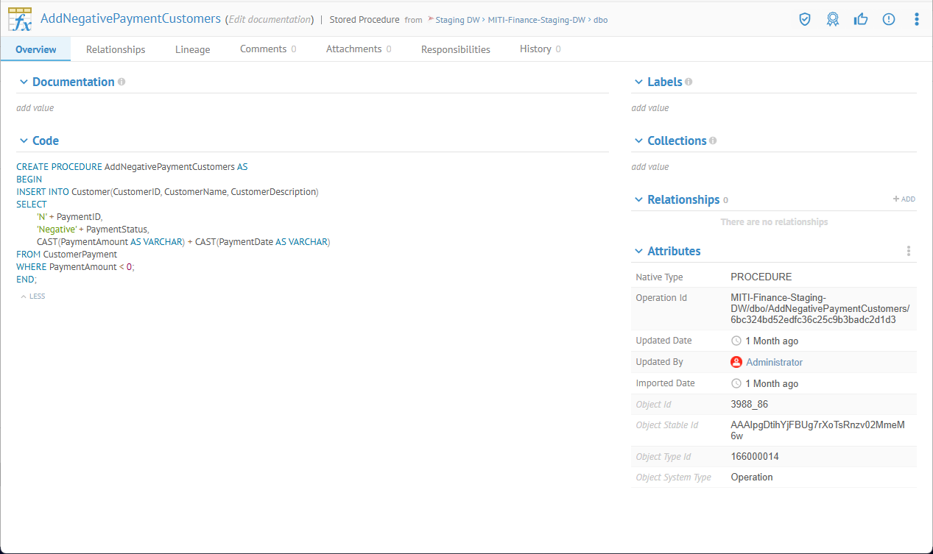933x554 pixels.
Task: Open the Responsibilities tab
Action: [455, 49]
